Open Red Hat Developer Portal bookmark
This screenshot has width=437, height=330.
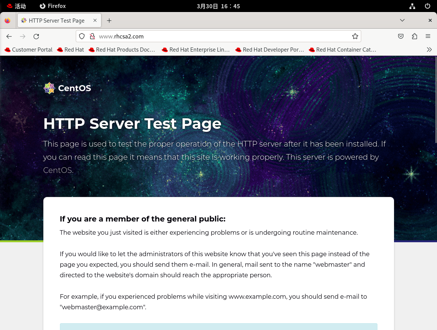(270, 50)
